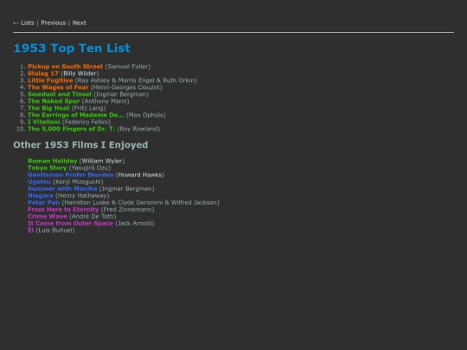Click director name Luis Buñuel
This screenshot has width=467, height=350.
click(55, 231)
